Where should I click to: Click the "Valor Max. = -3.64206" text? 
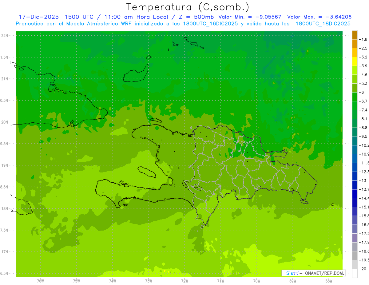(319, 17)
